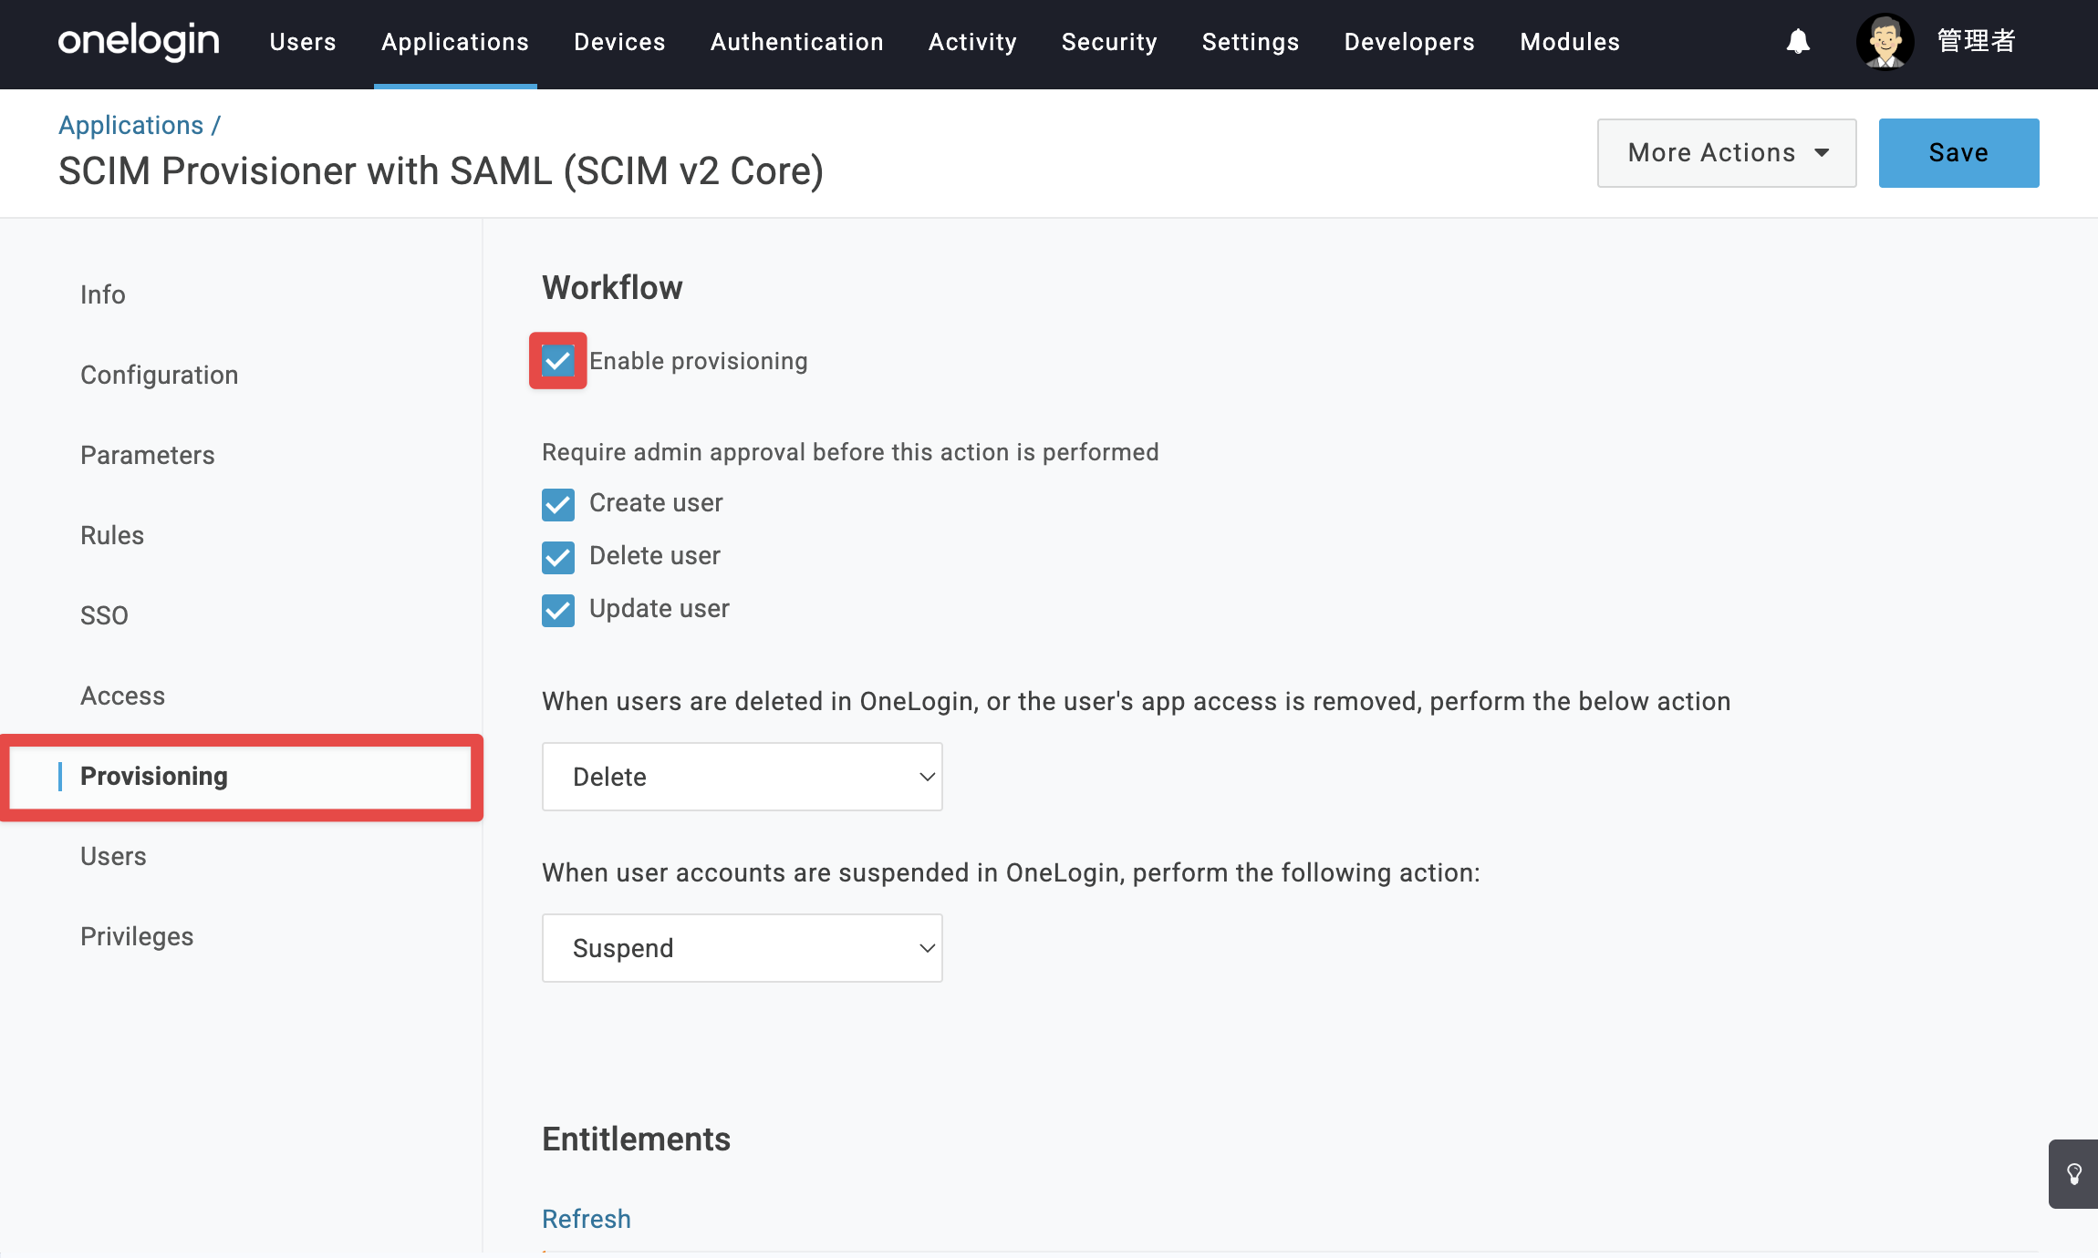The image size is (2098, 1258).
Task: Click the blue Save button
Action: tap(1958, 153)
